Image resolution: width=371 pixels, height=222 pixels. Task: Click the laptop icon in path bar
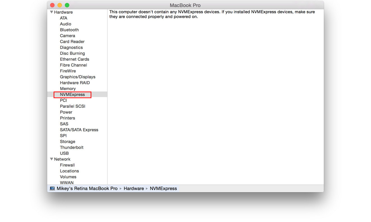(x=52, y=189)
